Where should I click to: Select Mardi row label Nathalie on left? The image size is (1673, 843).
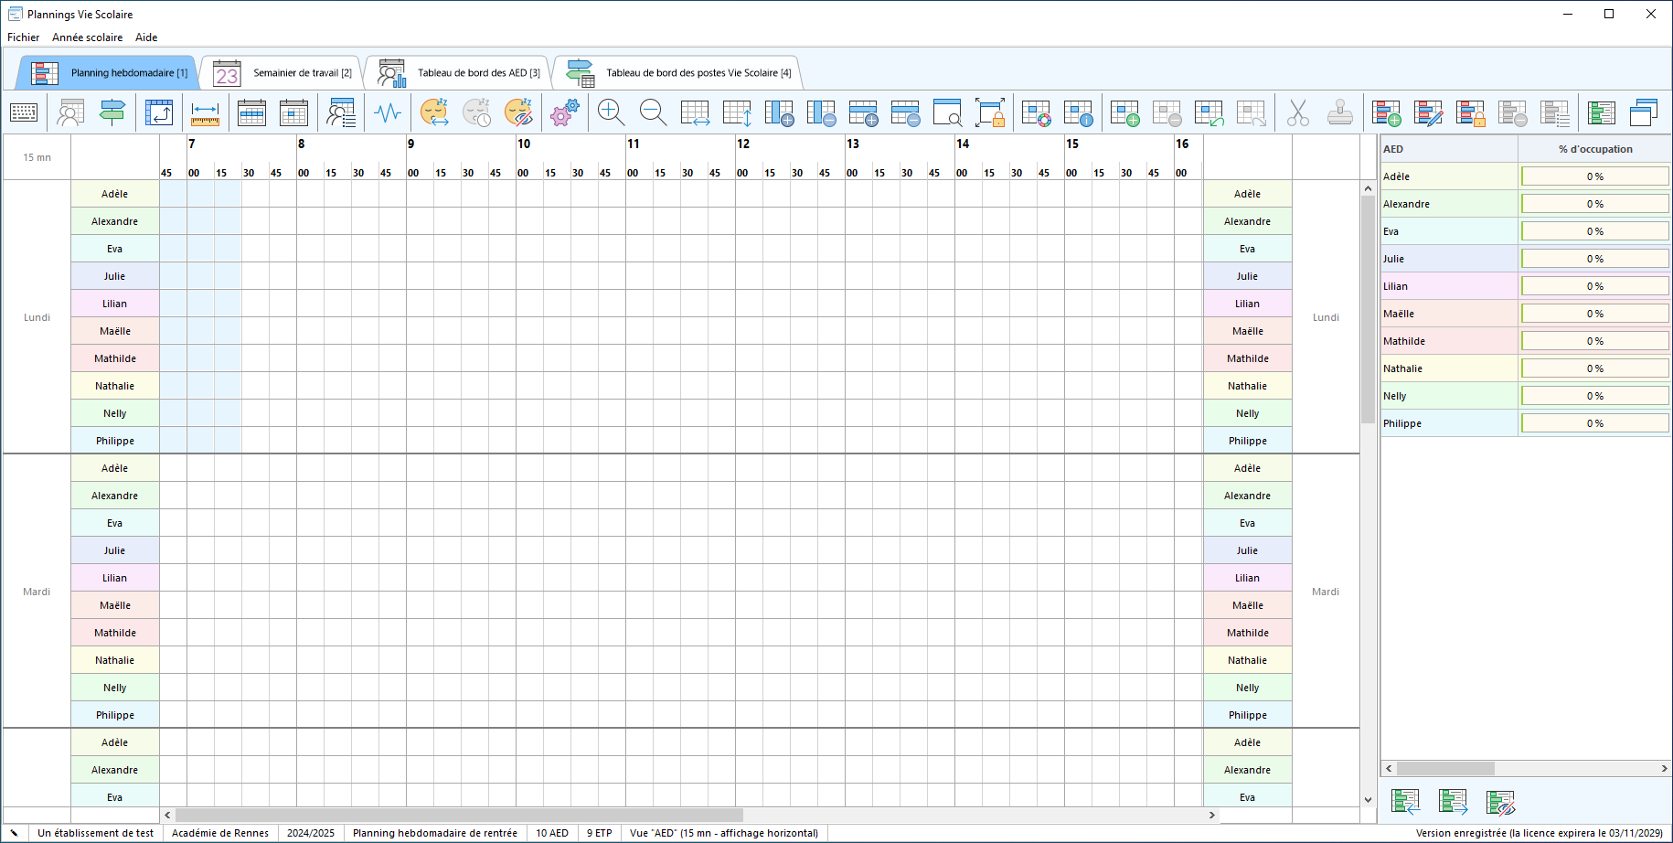coord(115,660)
